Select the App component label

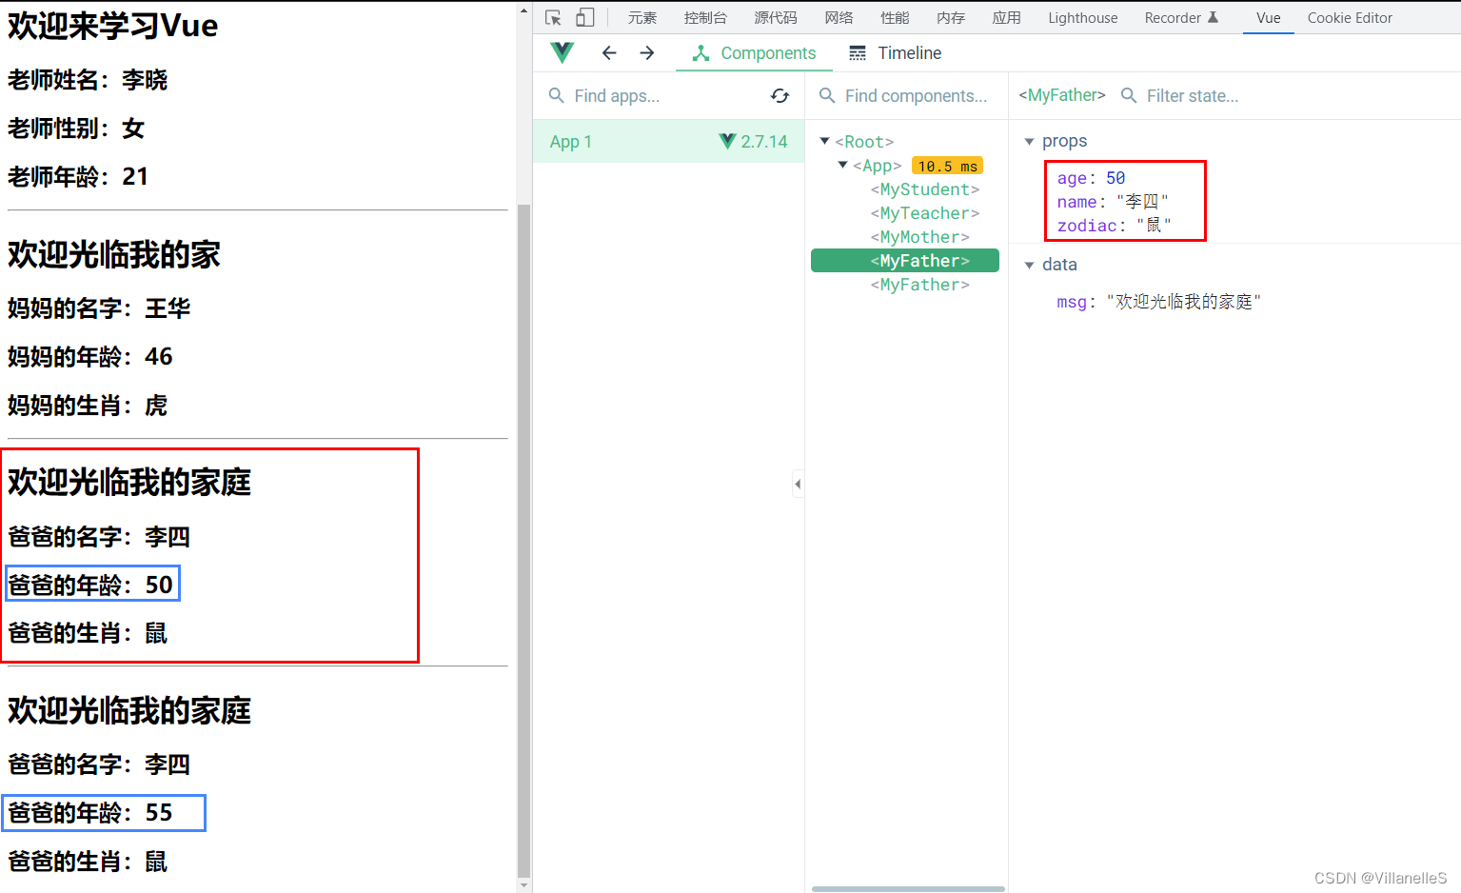878,166
